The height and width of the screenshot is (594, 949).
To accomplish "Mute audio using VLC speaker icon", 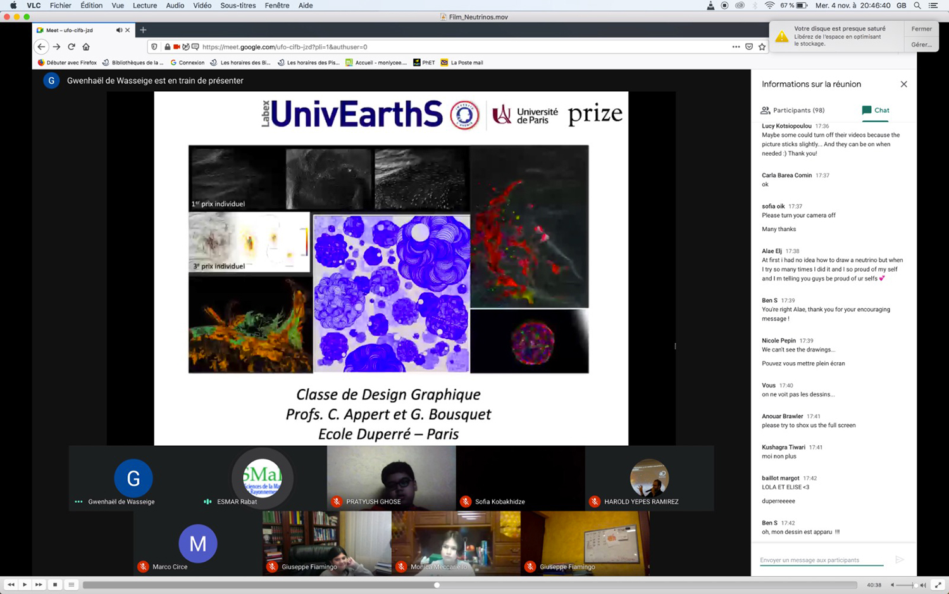I will 892,585.
